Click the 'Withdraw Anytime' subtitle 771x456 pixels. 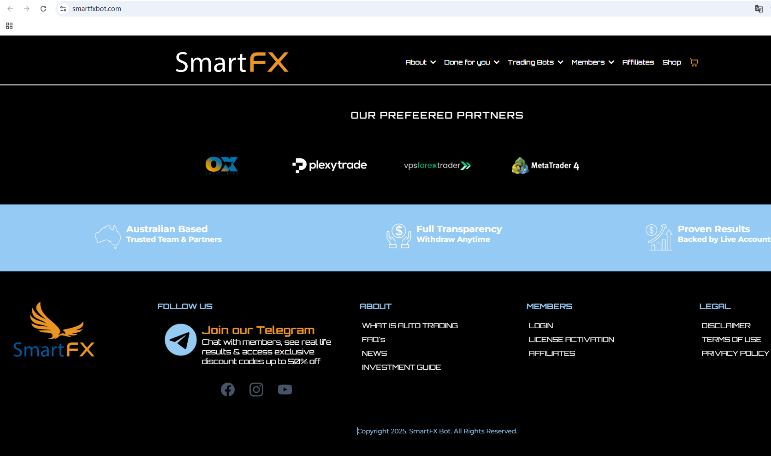coord(453,240)
